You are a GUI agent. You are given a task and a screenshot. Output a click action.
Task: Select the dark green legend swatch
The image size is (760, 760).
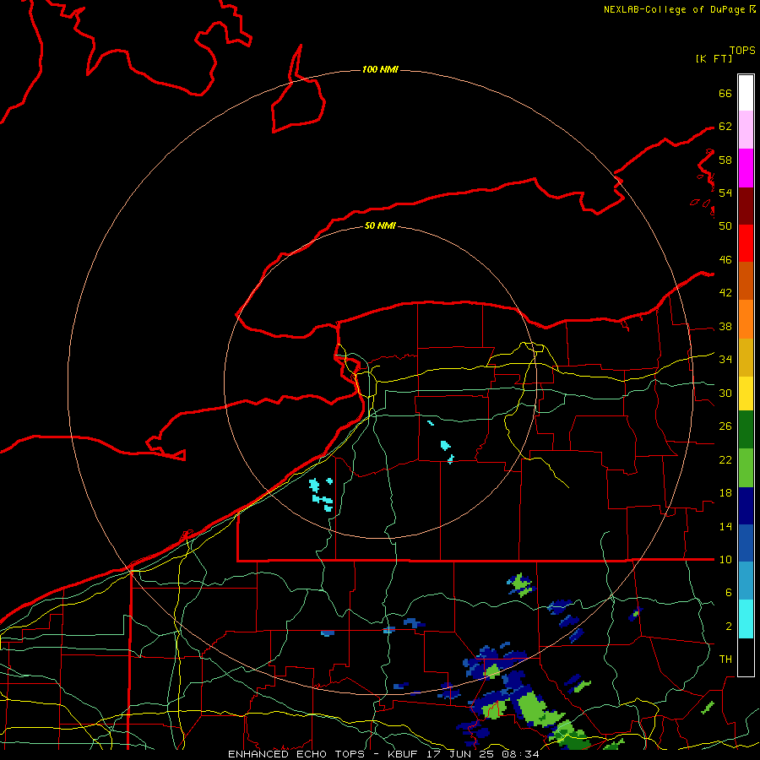[x=746, y=430]
